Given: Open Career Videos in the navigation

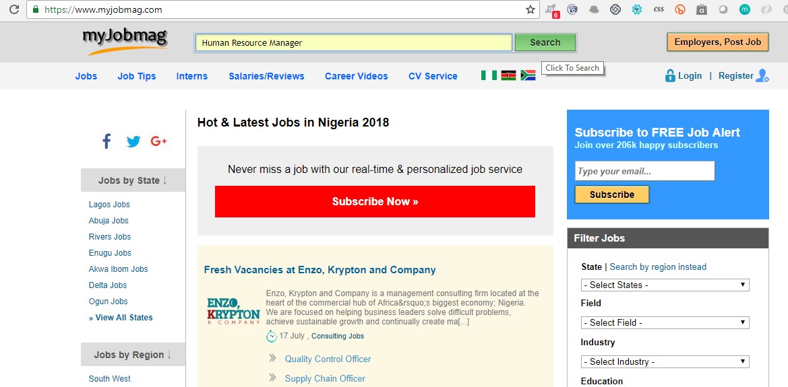Looking at the screenshot, I should click(x=357, y=76).
